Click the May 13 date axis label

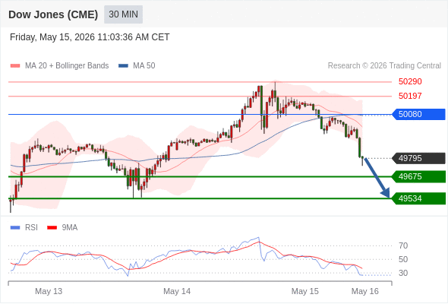(49, 291)
